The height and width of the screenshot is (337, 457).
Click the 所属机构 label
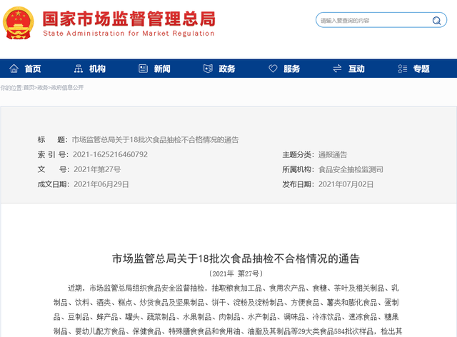(x=298, y=169)
